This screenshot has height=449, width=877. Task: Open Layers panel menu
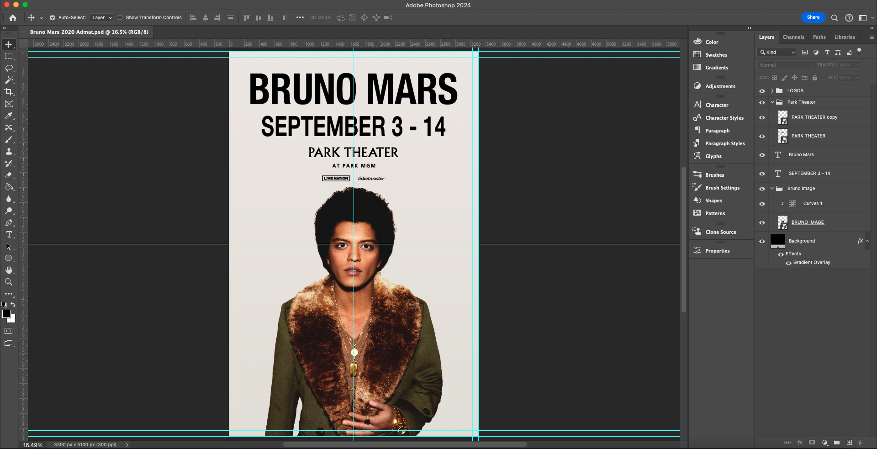872,37
